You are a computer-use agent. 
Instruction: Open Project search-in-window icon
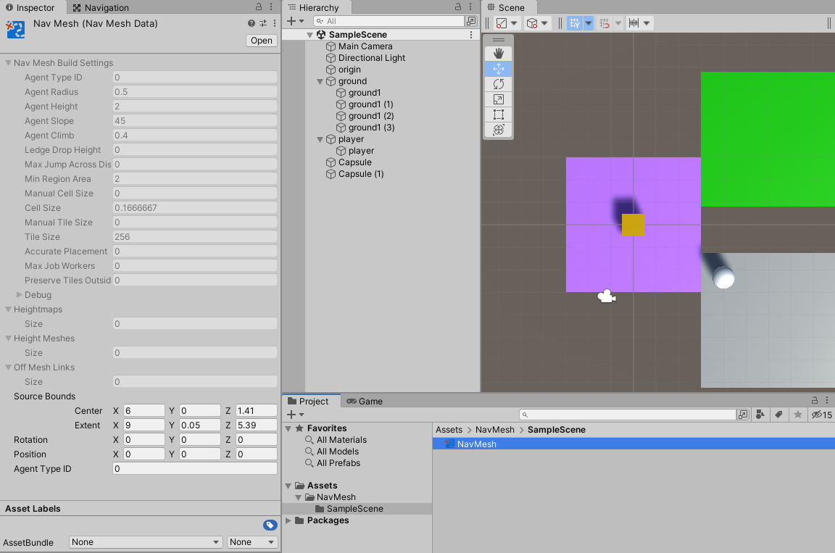tap(743, 415)
